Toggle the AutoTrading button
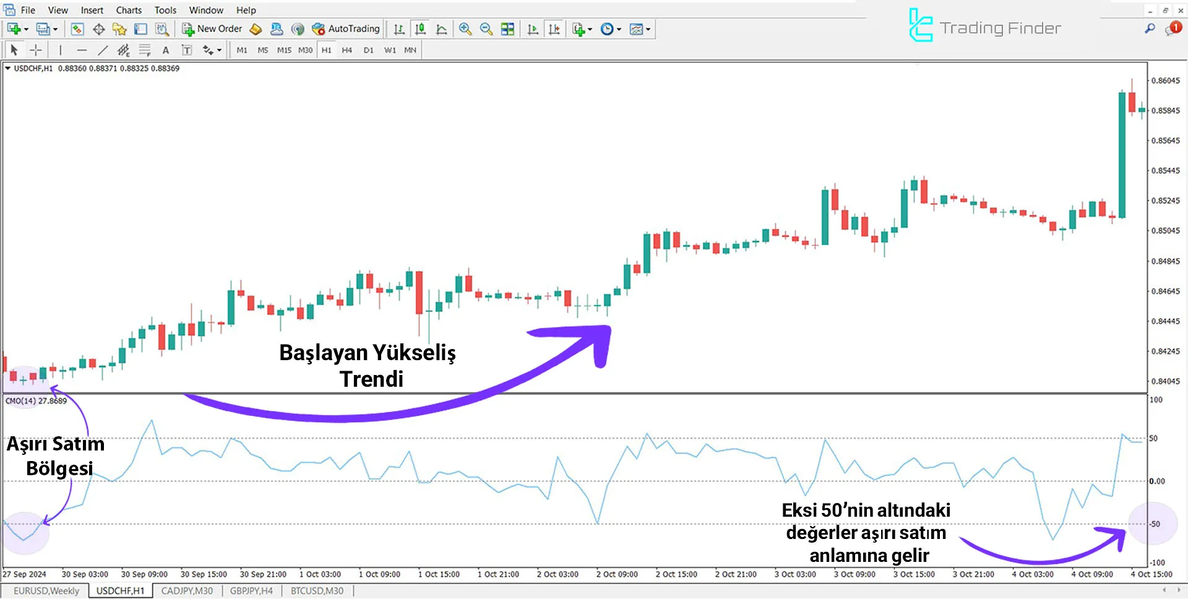Viewport: 1188px width, 599px height. pyautogui.click(x=346, y=29)
